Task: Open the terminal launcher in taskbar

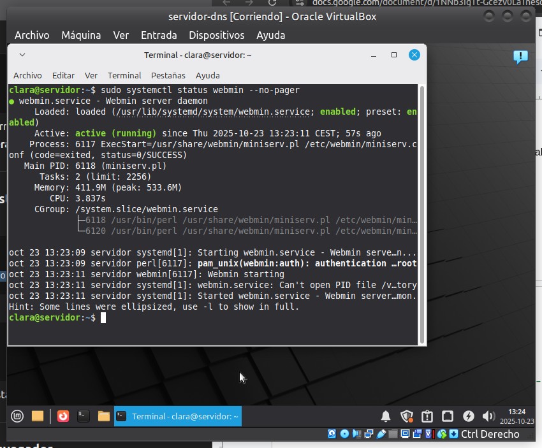Action: [83, 416]
